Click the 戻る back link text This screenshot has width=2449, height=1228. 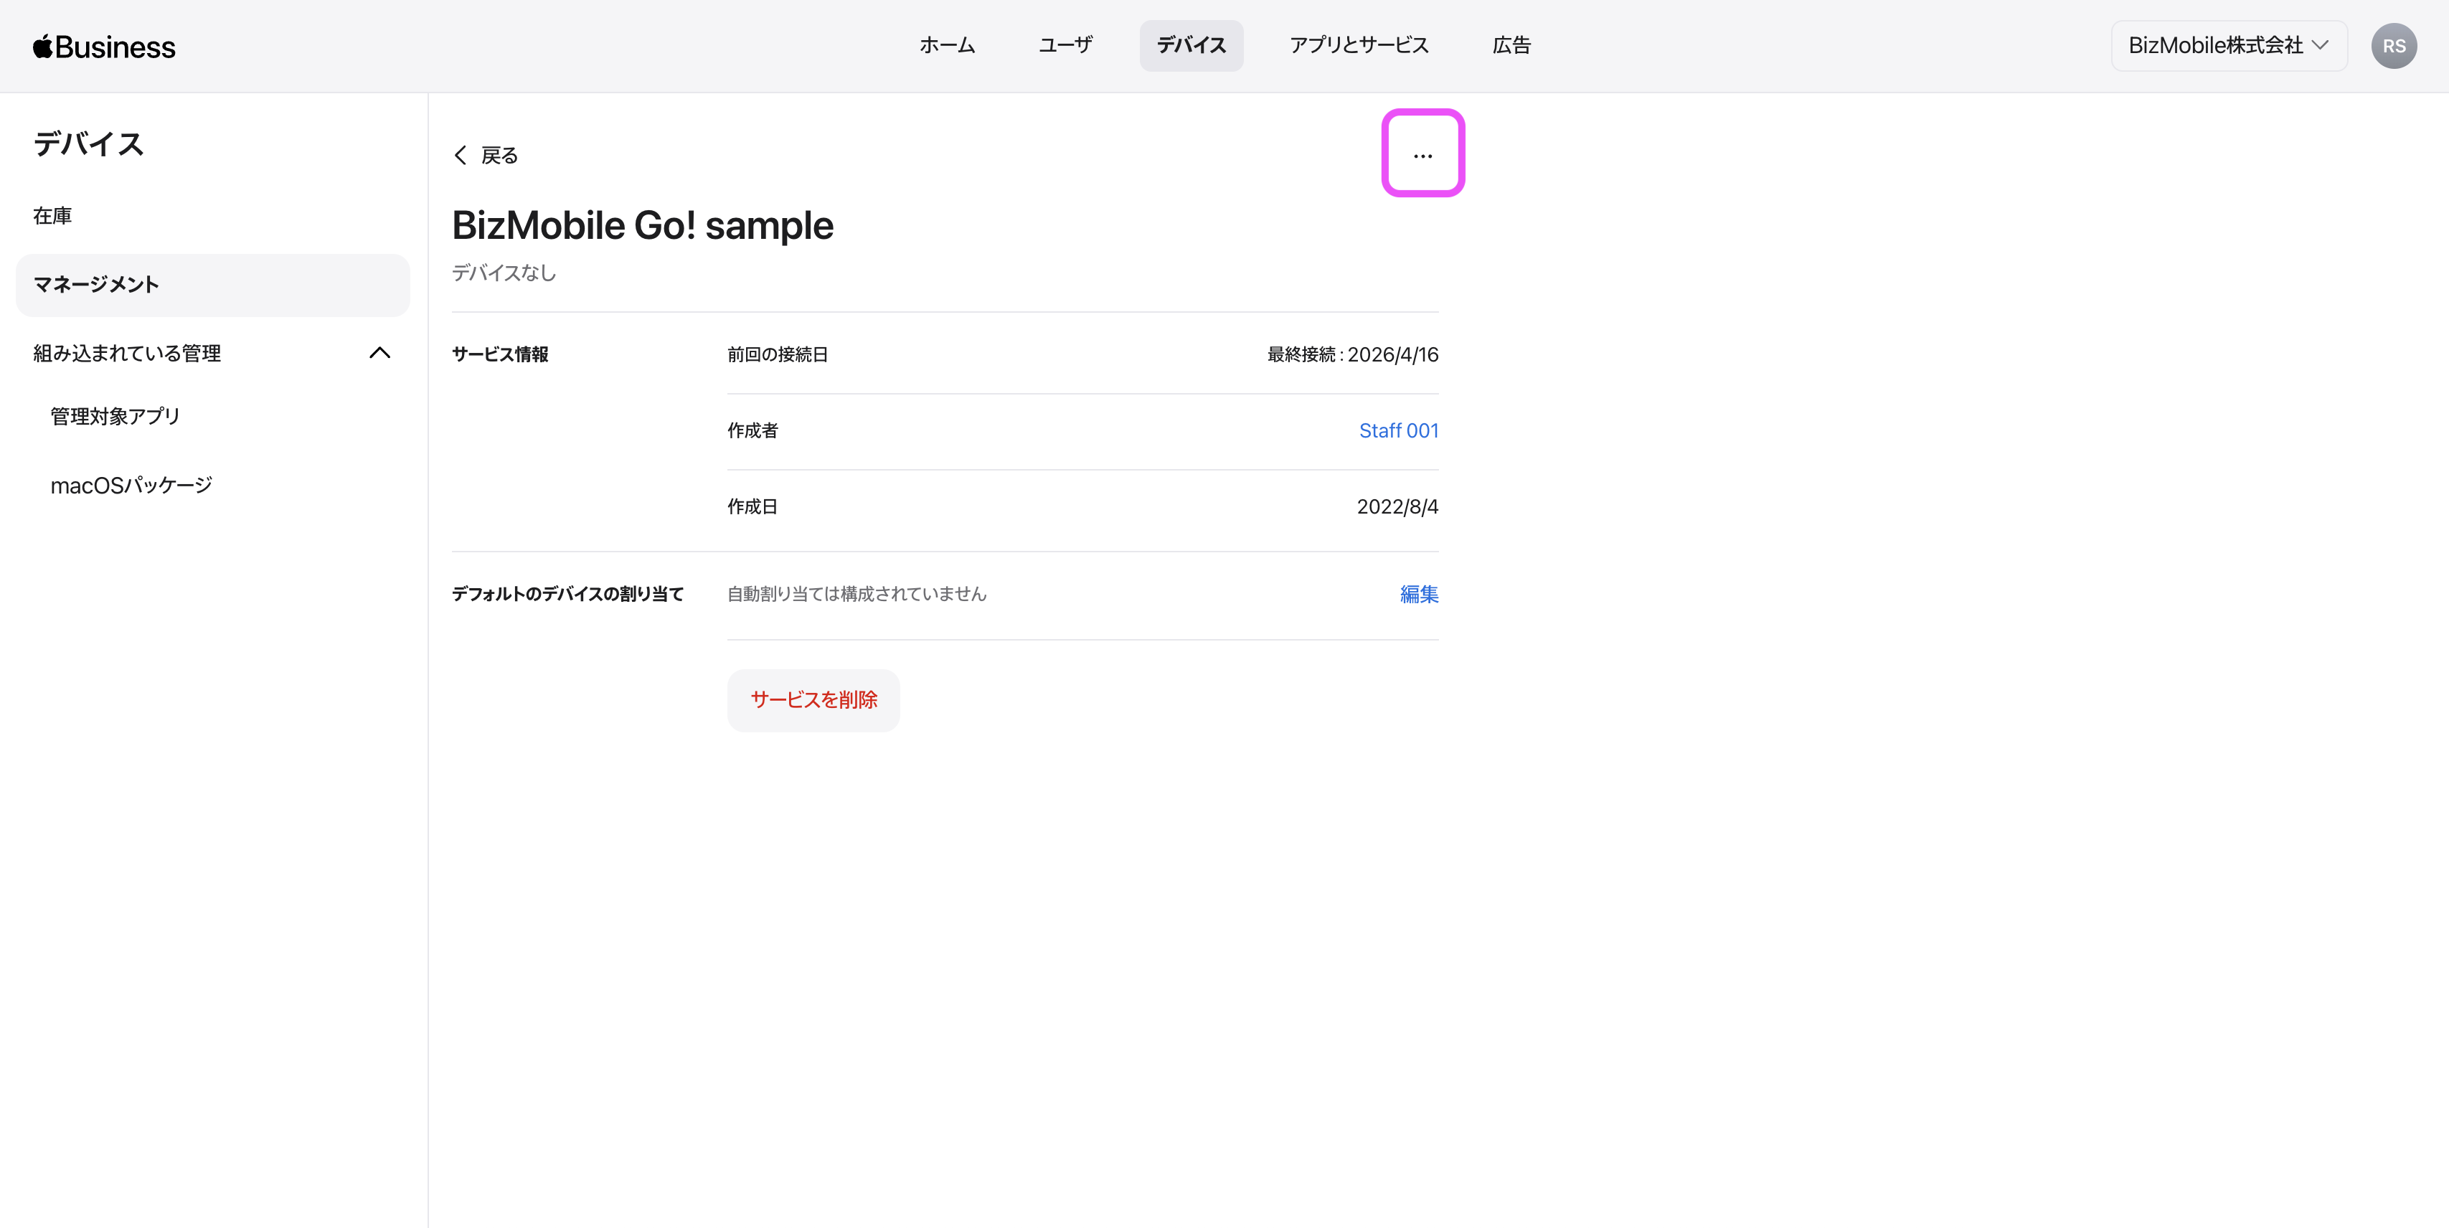click(x=499, y=155)
